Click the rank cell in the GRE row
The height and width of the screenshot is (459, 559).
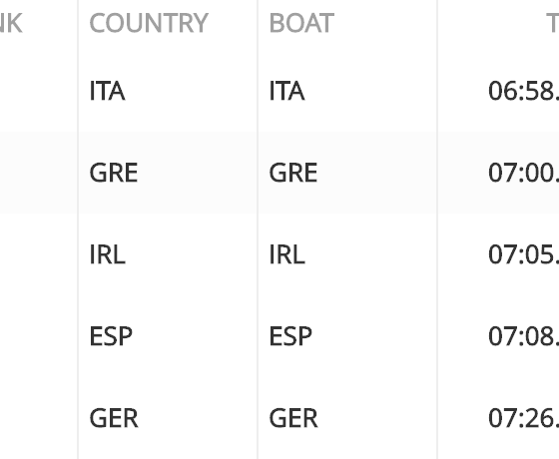tap(39, 173)
